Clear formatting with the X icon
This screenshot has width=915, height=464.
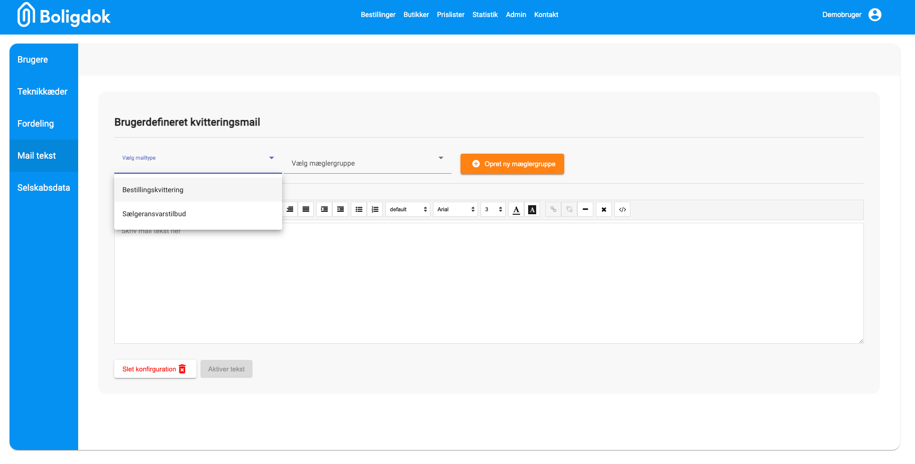tap(604, 209)
